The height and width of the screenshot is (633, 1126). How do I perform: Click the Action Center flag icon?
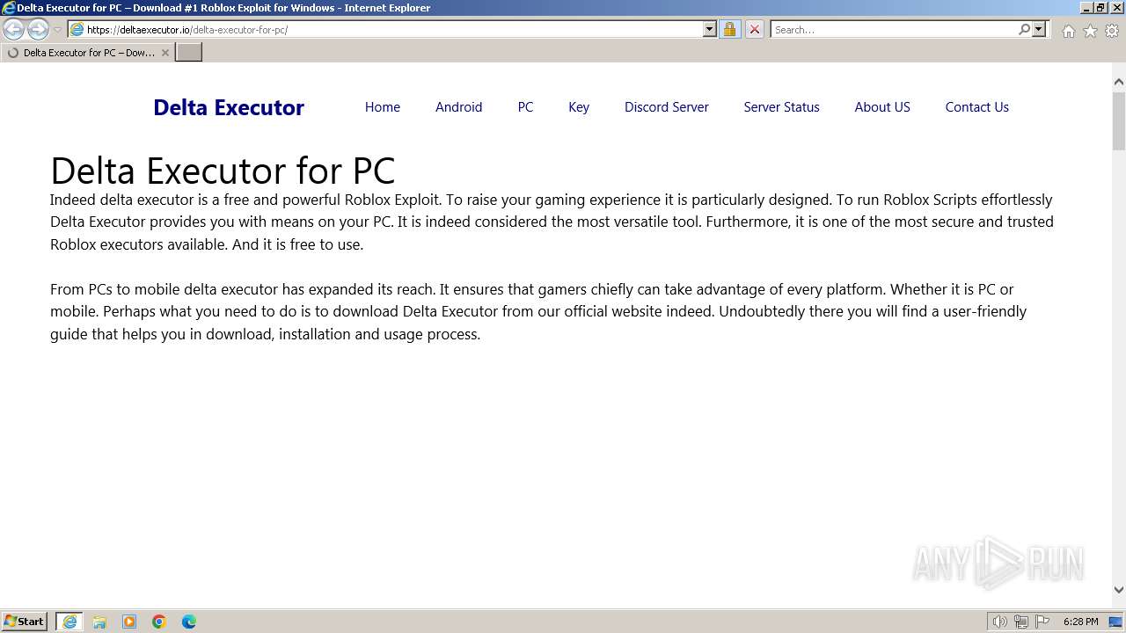pyautogui.click(x=1042, y=622)
